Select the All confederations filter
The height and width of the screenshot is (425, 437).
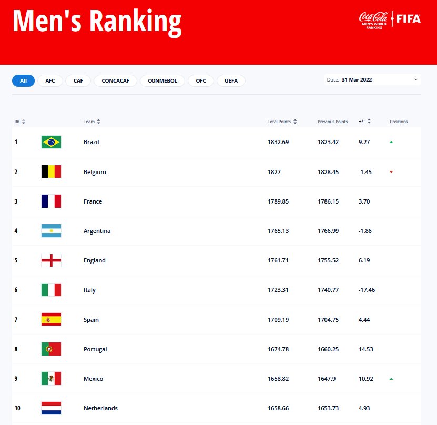[x=23, y=80]
